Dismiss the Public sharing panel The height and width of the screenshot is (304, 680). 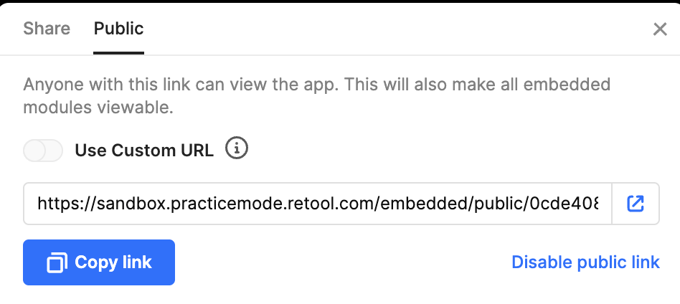[x=660, y=29]
